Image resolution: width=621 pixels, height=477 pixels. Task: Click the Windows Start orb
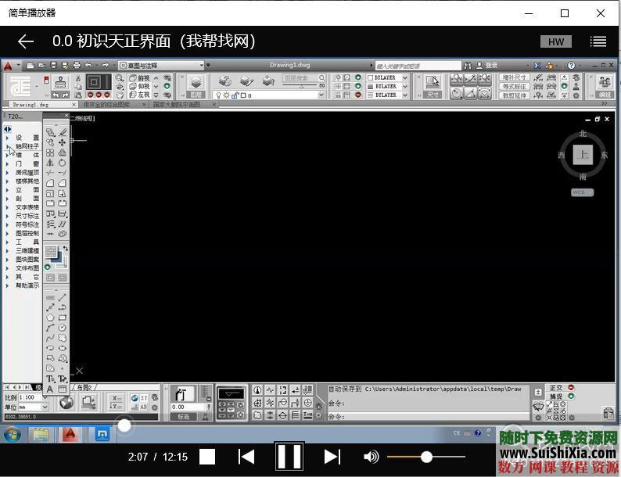coord(13,434)
